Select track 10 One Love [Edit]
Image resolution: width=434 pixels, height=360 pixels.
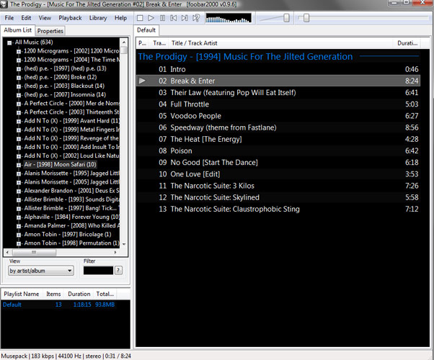coord(278,174)
